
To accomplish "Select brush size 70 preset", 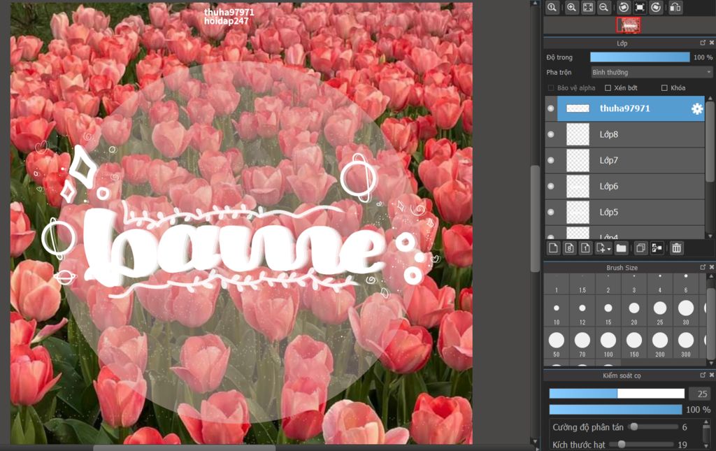I will pos(582,343).
